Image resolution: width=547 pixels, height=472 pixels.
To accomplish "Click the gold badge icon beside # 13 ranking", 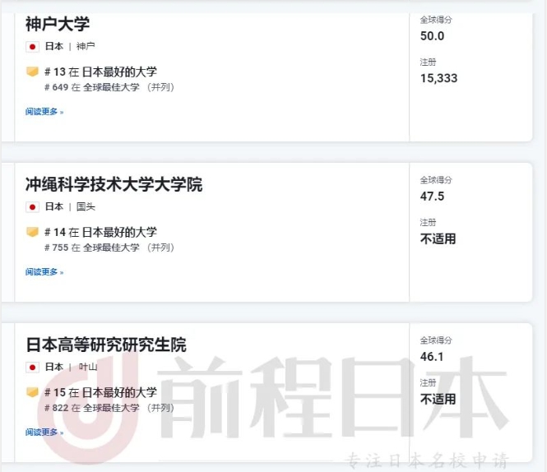I will [32, 72].
